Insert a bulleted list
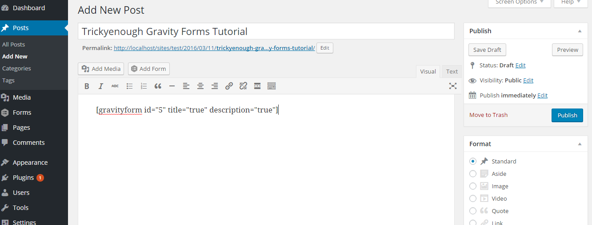Image resolution: width=592 pixels, height=225 pixels. [129, 86]
